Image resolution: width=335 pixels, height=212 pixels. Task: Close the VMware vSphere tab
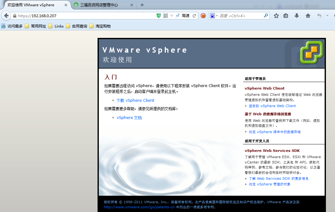tap(66, 5)
